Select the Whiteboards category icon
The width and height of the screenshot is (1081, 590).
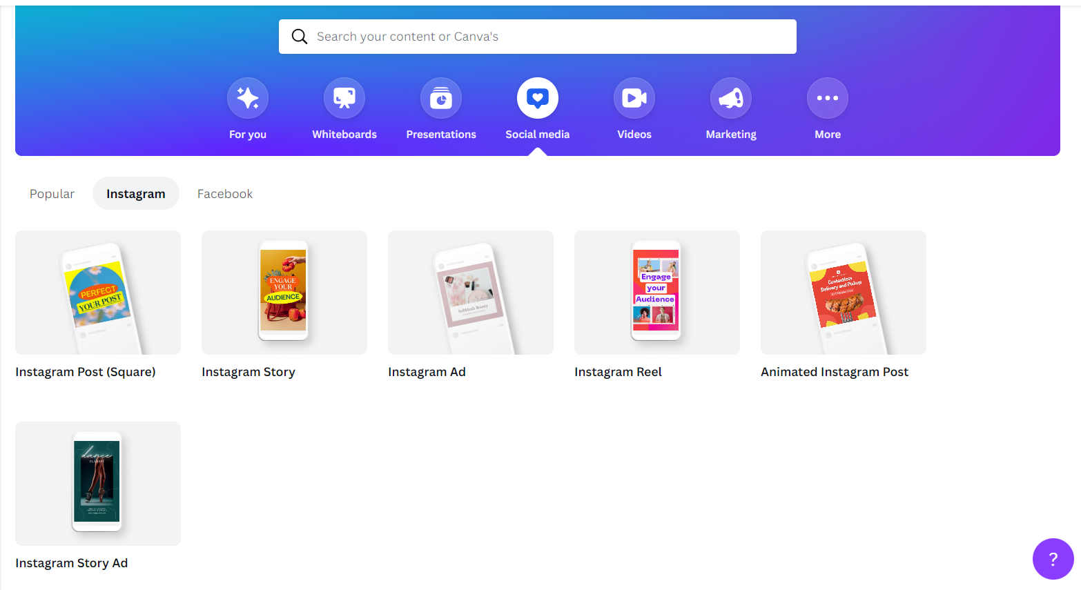coord(344,98)
